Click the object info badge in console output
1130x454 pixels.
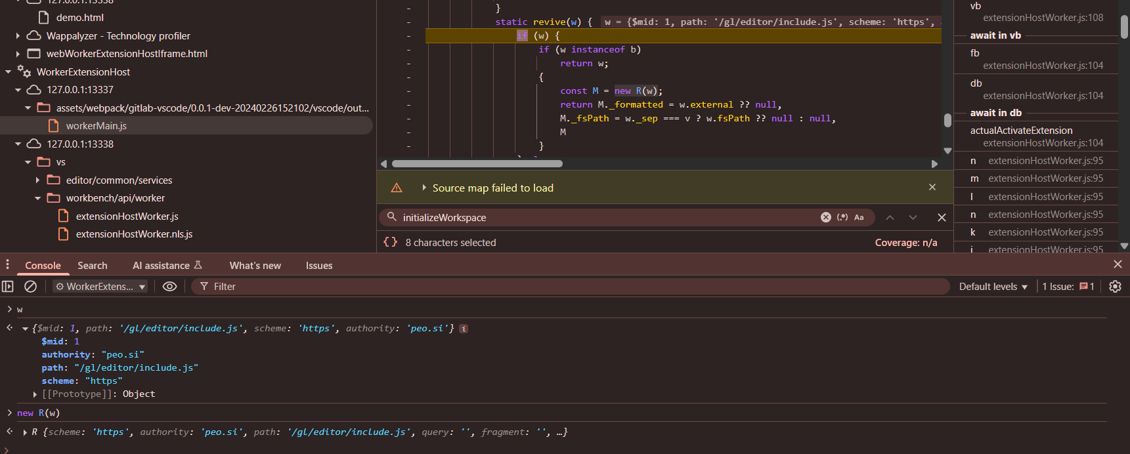point(464,329)
